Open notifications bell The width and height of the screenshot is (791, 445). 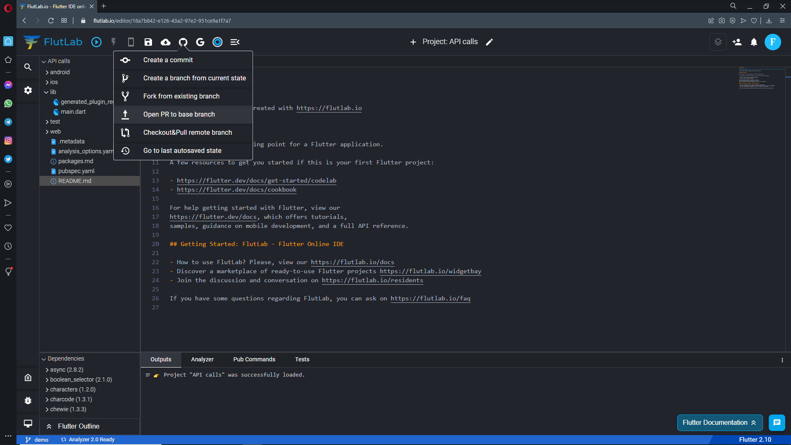pyautogui.click(x=754, y=42)
